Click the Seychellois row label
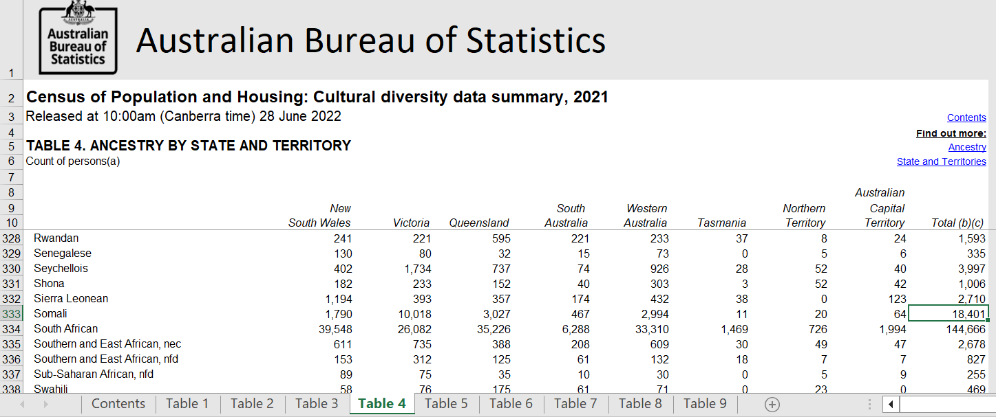 point(61,269)
